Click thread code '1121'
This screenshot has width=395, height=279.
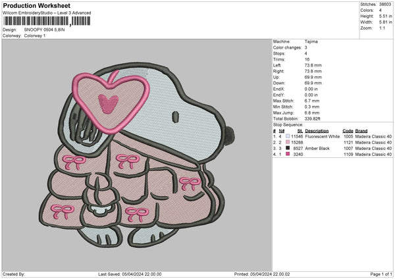tap(348, 143)
